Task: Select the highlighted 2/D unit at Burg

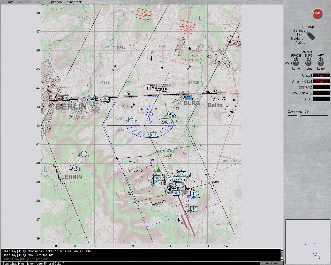Action: coord(189,98)
